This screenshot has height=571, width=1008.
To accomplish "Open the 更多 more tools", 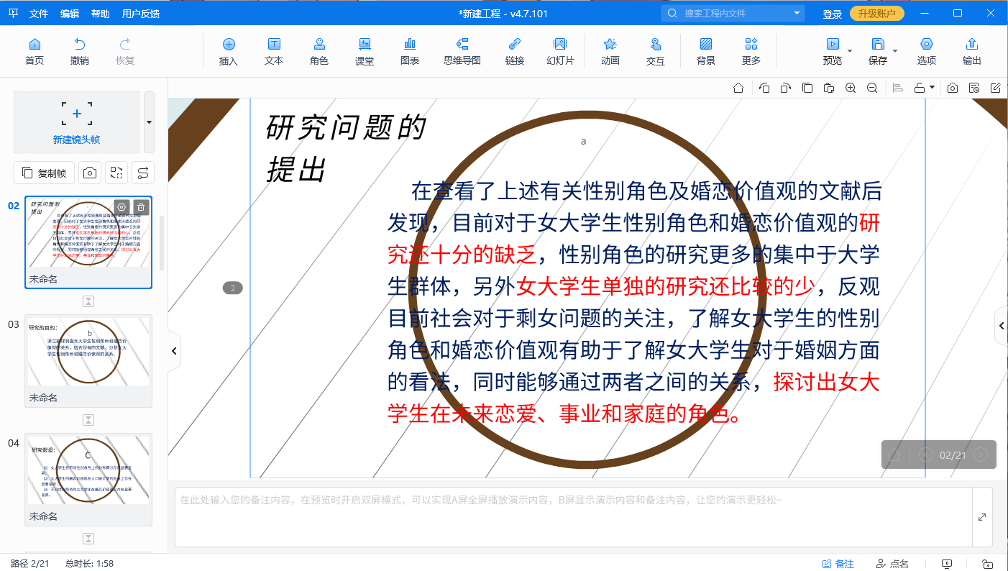I will click(751, 51).
